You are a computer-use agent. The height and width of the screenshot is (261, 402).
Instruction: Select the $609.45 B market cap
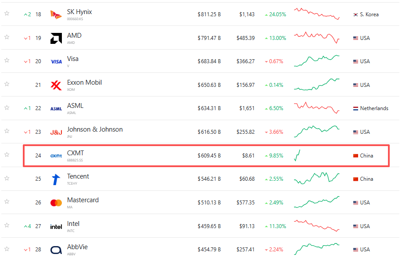(209, 155)
